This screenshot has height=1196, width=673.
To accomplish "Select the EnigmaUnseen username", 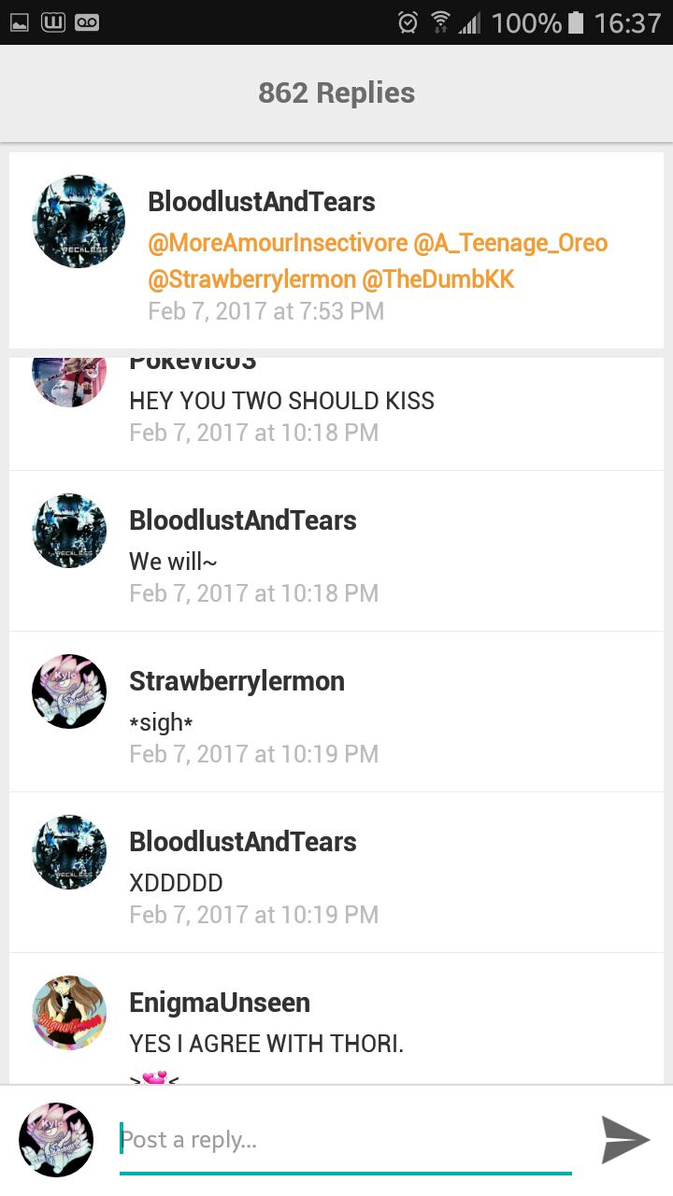I will [220, 1003].
